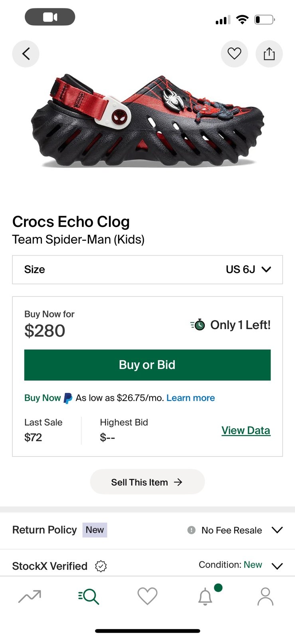
Task: Tap the back arrow button
Action: (26, 54)
